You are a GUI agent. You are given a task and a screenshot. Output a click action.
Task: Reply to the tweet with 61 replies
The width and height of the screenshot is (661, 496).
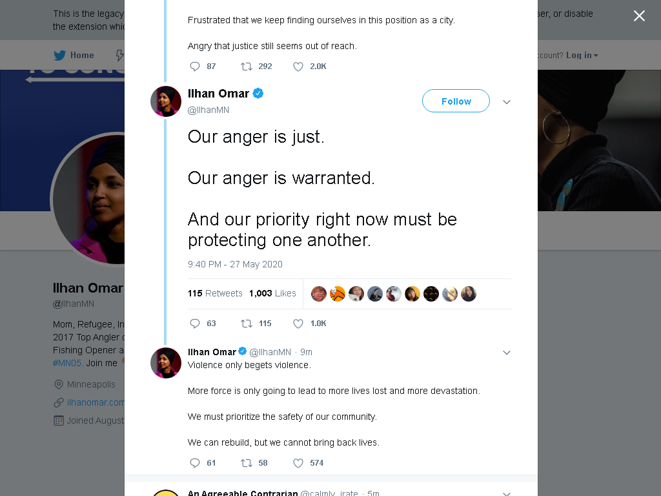pyautogui.click(x=195, y=462)
